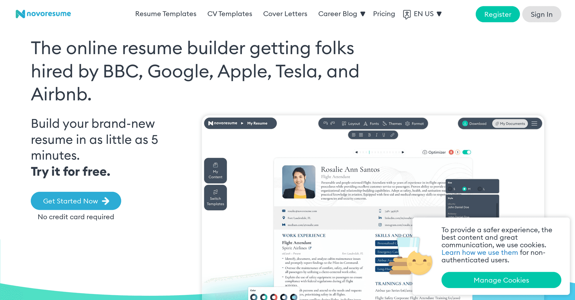Click the undo arrow in the editor toolbar
This screenshot has width=575, height=300.
pos(326,123)
